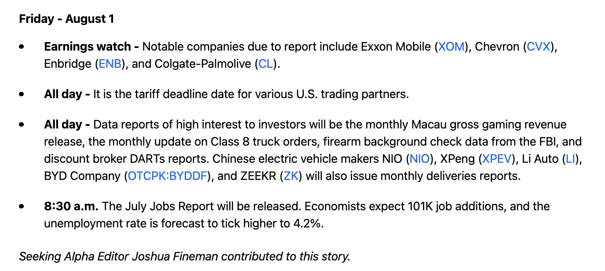Click the words tariff deadline date

tap(182, 94)
